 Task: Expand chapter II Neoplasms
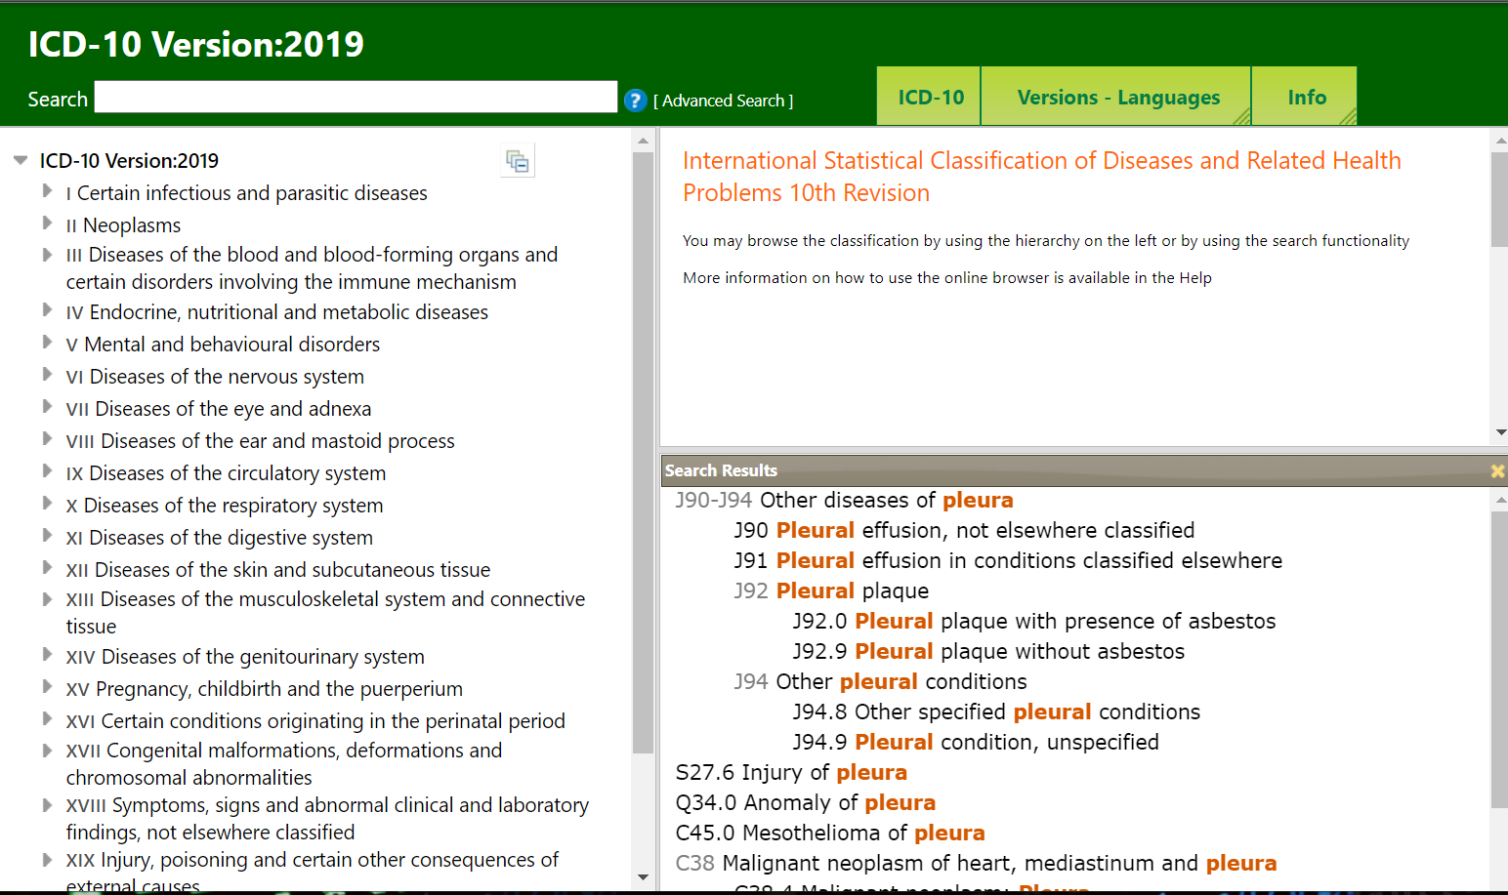click(47, 224)
